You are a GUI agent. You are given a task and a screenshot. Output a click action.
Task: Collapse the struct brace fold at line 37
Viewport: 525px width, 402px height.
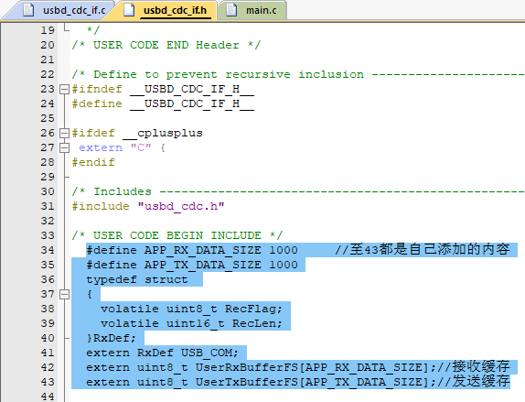tap(64, 294)
